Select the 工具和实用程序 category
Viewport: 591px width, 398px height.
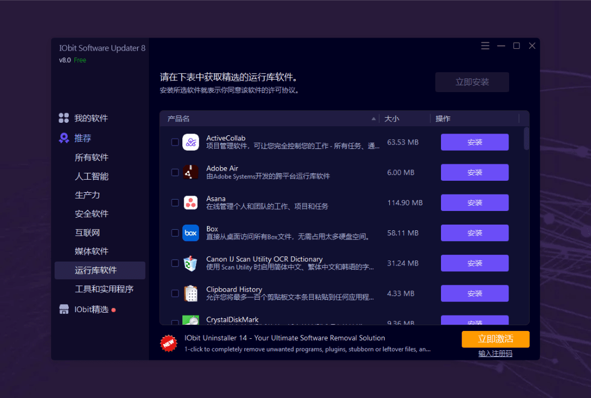pyautogui.click(x=104, y=289)
